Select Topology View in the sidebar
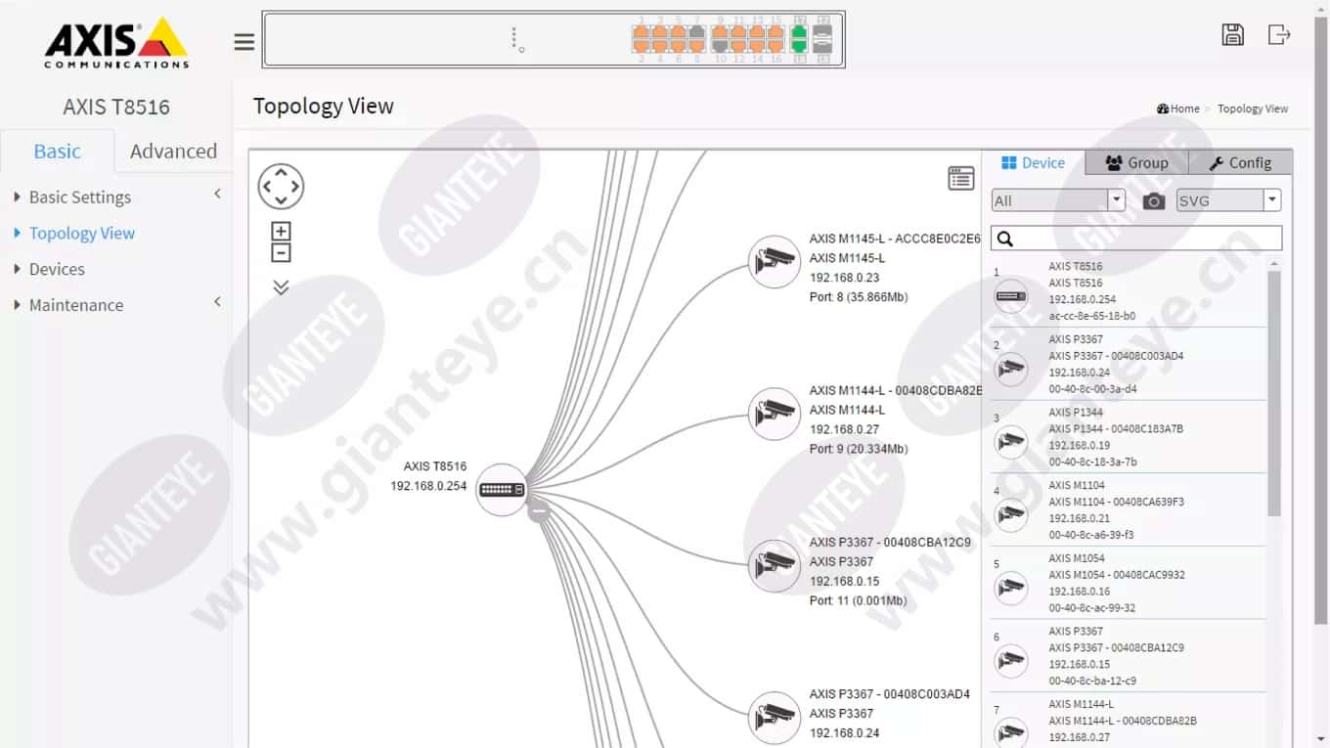 coord(82,234)
